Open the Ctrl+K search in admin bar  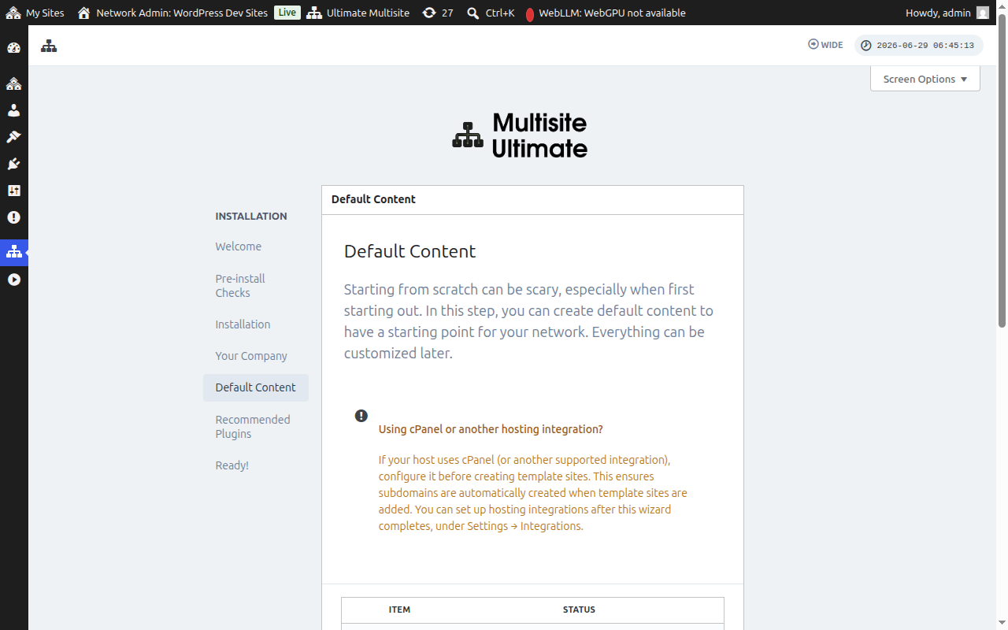point(491,13)
